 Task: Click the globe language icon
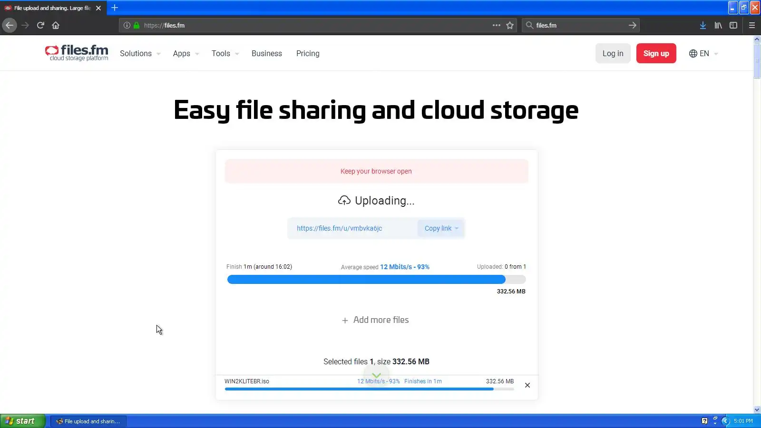click(x=693, y=53)
